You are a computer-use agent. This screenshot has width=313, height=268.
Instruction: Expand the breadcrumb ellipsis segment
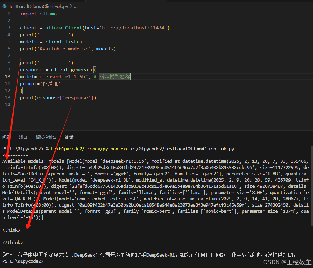point(76,7)
